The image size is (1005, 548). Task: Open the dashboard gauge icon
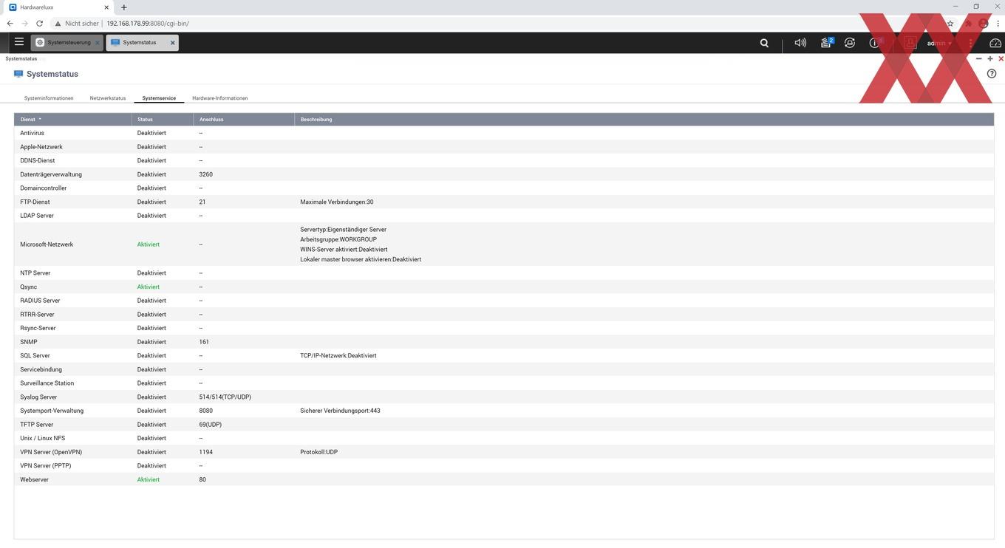tap(995, 43)
